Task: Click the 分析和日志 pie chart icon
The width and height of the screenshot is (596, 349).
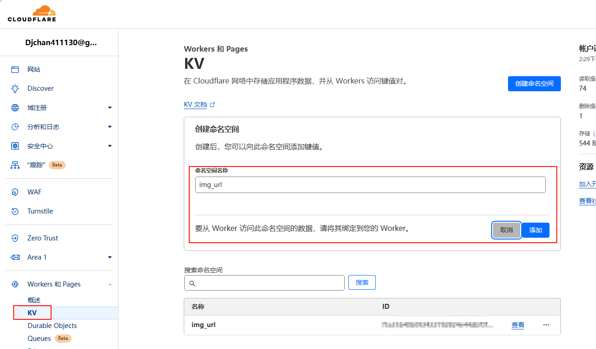Action: pos(15,127)
